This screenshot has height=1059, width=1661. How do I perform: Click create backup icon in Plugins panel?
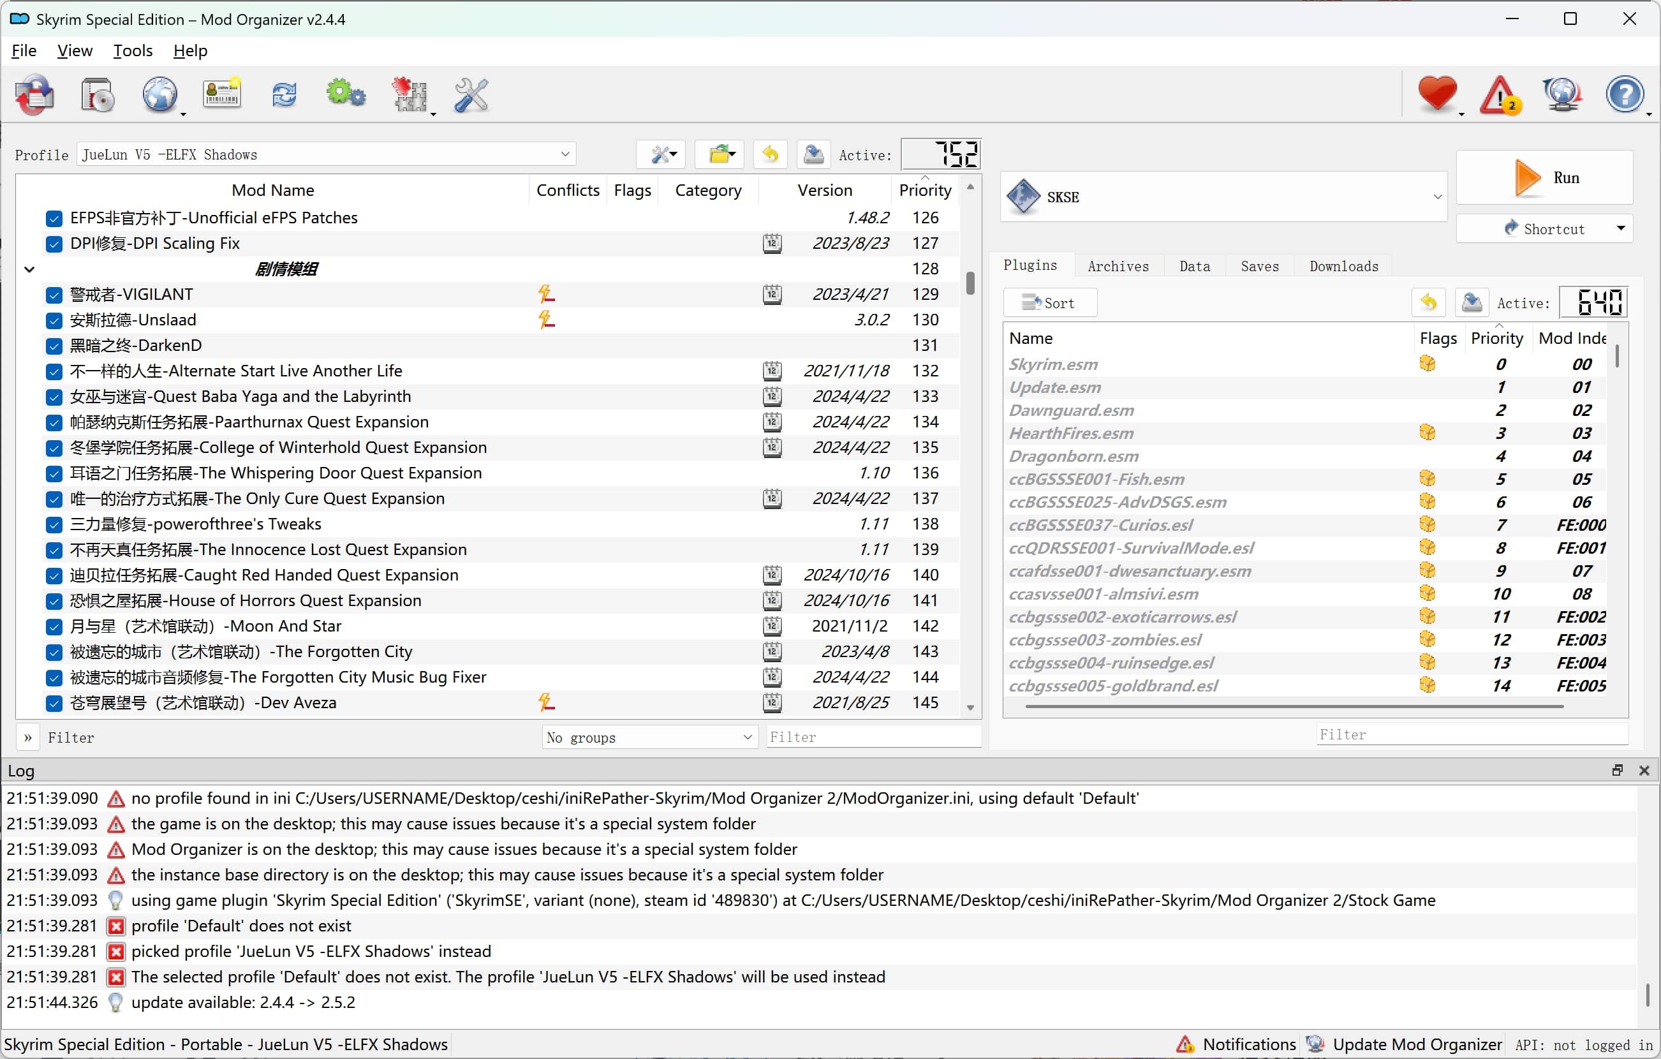[x=1472, y=302]
